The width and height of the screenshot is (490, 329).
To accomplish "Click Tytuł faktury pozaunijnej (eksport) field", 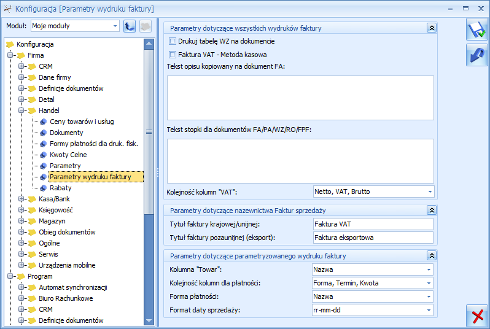I will click(x=373, y=238).
